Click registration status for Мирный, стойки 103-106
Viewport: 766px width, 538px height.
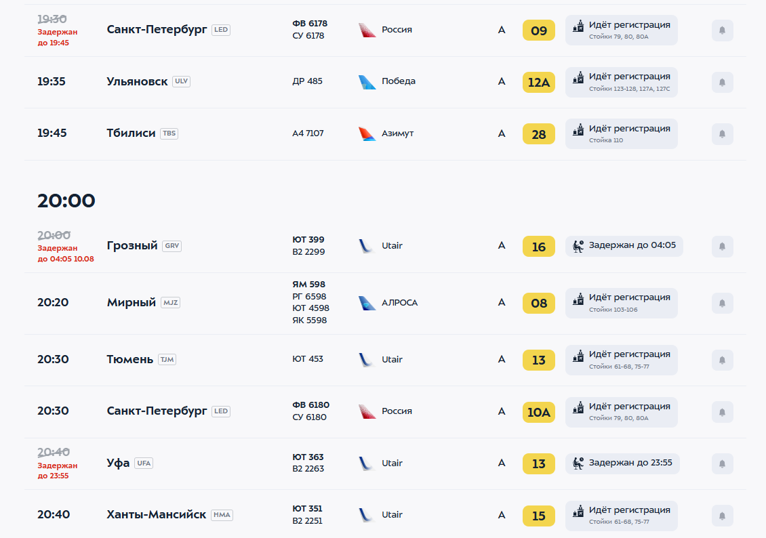pos(622,303)
